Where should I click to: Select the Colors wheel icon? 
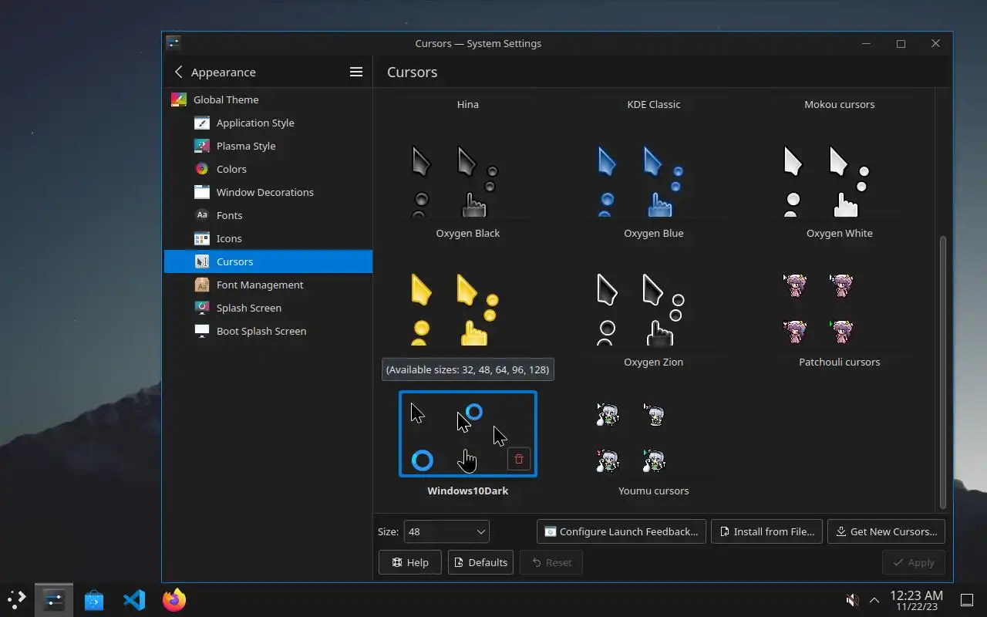(202, 169)
